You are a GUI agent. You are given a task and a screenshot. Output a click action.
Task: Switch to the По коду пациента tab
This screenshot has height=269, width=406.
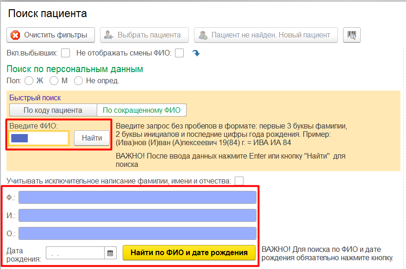point(53,110)
